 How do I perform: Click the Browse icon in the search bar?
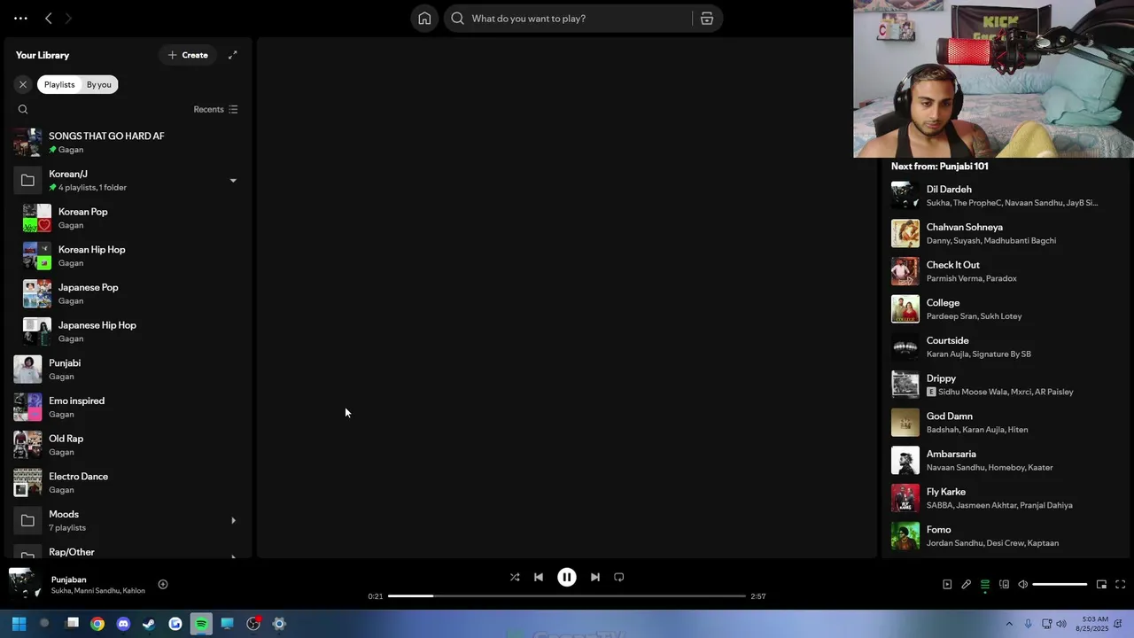[x=707, y=18]
